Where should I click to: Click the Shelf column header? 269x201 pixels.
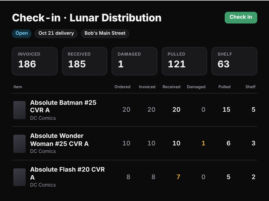click(x=251, y=87)
